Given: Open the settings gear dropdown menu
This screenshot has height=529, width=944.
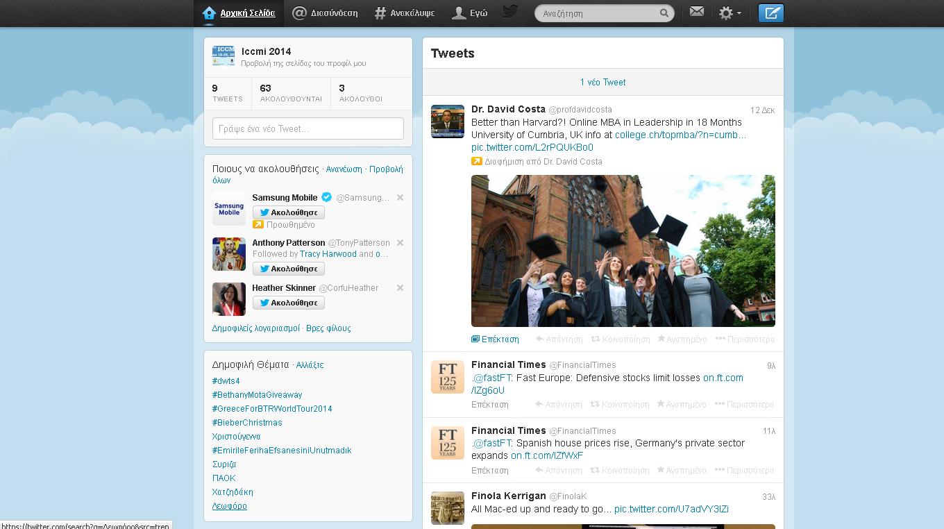Looking at the screenshot, I should (730, 13).
